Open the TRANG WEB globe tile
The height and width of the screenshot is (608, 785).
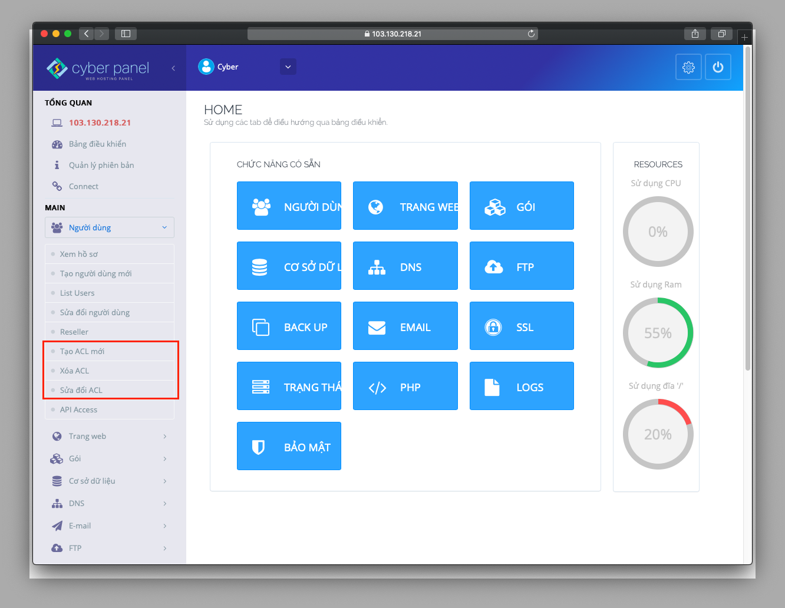click(405, 206)
